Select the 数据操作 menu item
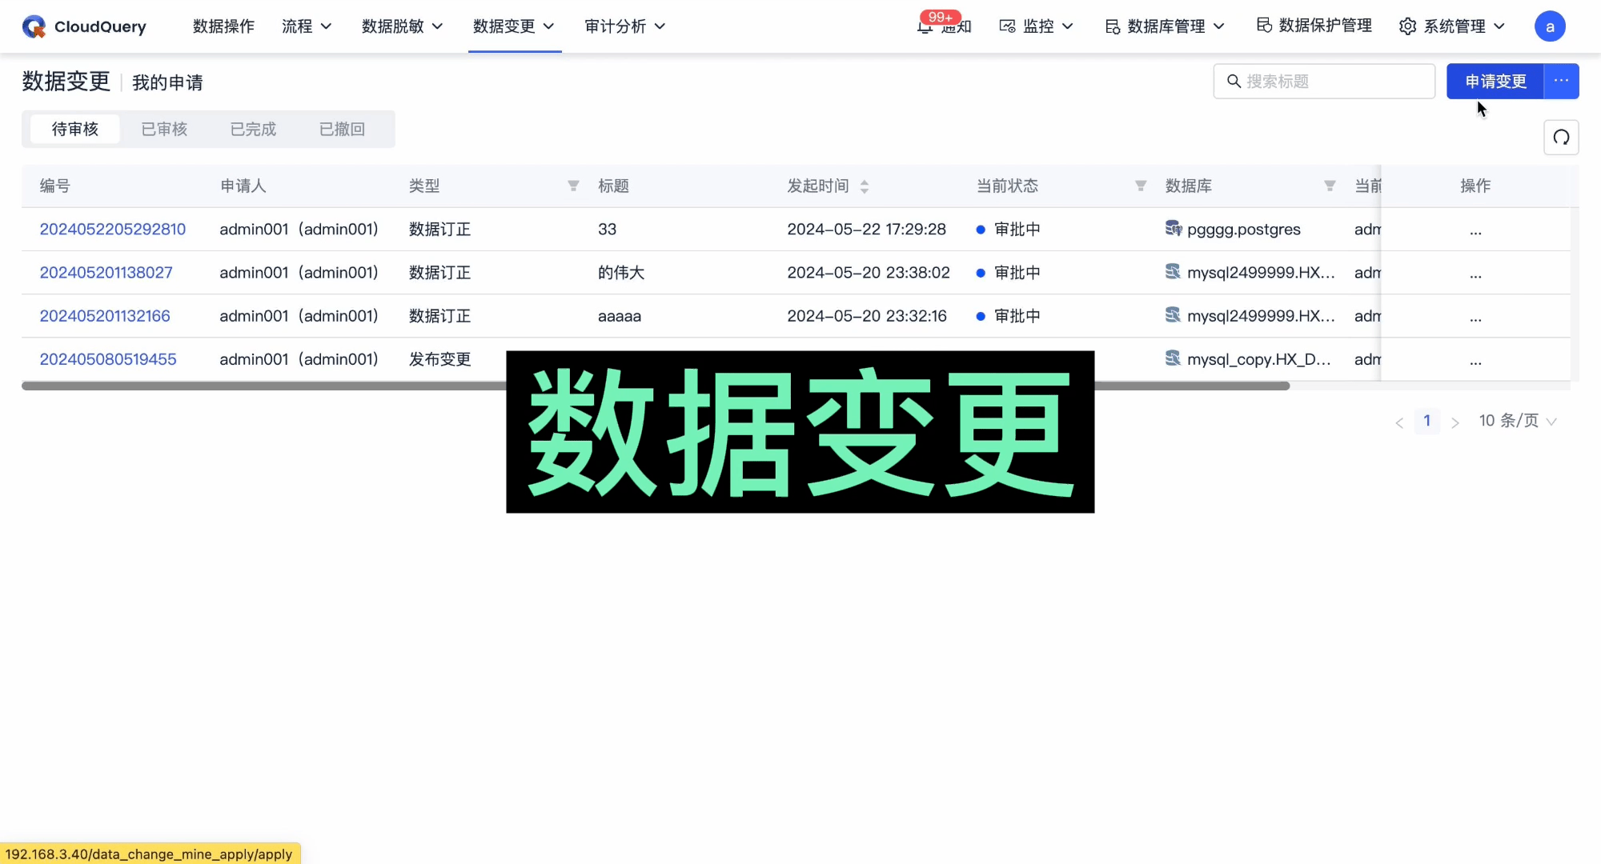Image resolution: width=1601 pixels, height=864 pixels. [223, 26]
